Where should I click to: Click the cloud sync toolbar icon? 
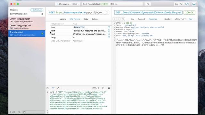pyautogui.click(x=182, y=4)
